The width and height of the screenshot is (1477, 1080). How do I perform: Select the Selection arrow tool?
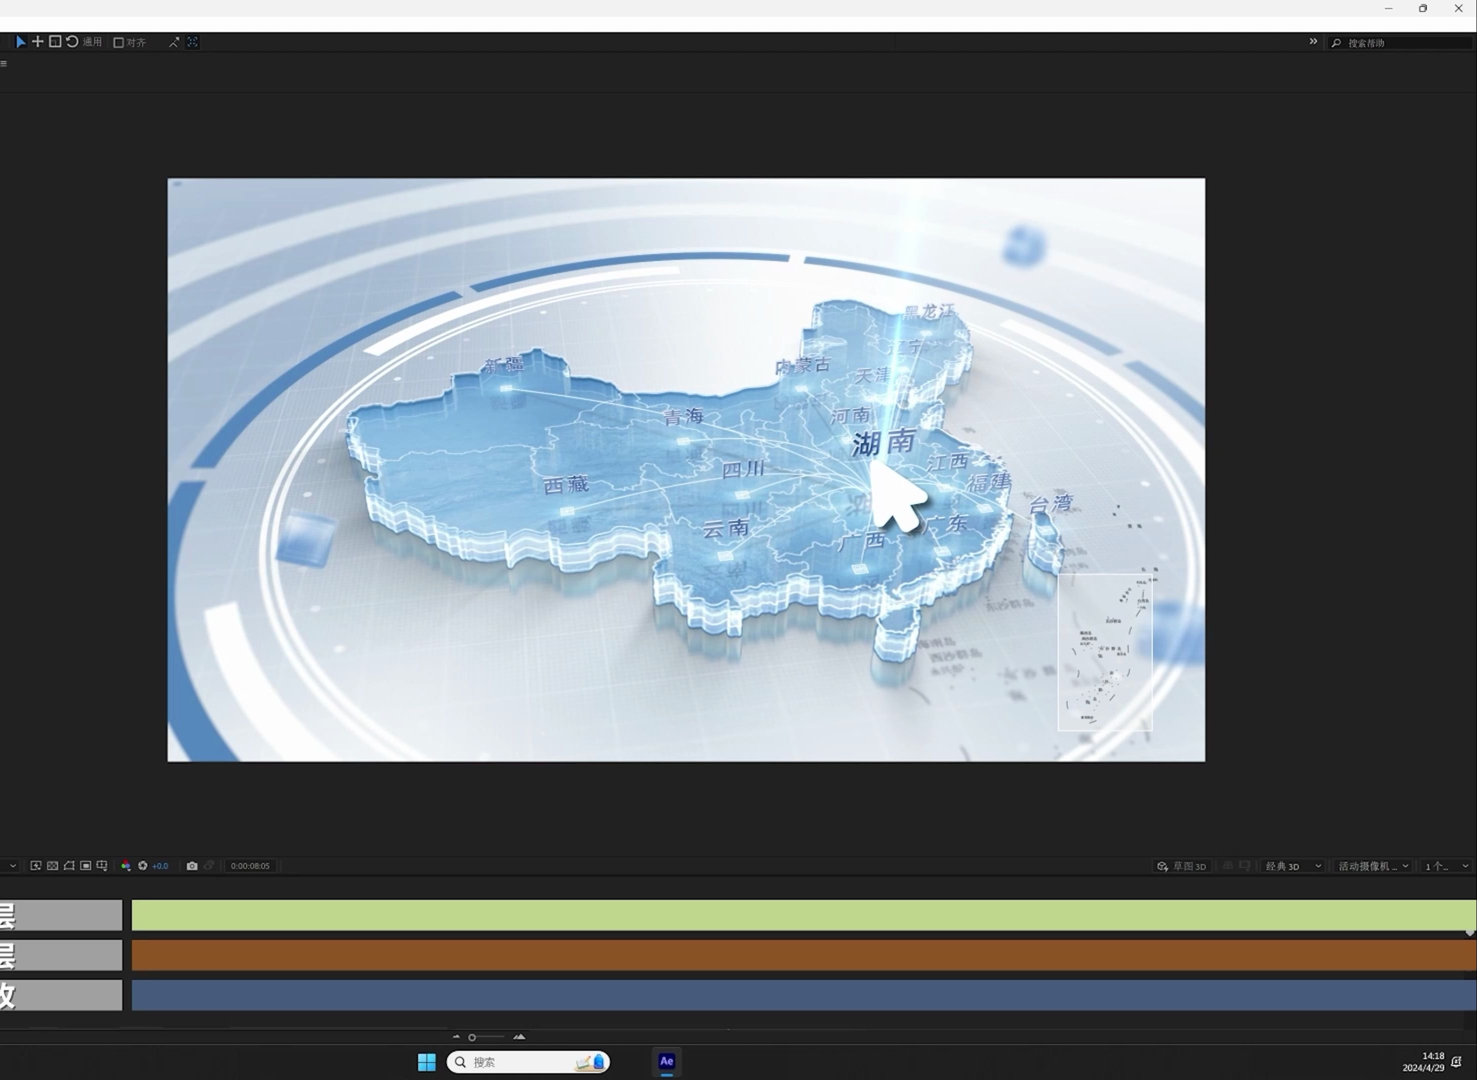pos(21,42)
